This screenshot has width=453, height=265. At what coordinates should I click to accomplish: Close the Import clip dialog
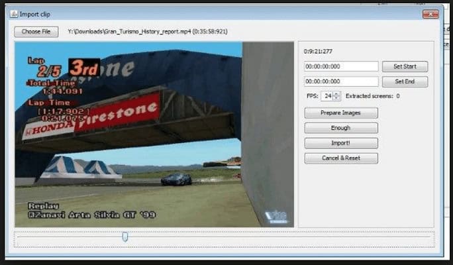click(x=430, y=14)
